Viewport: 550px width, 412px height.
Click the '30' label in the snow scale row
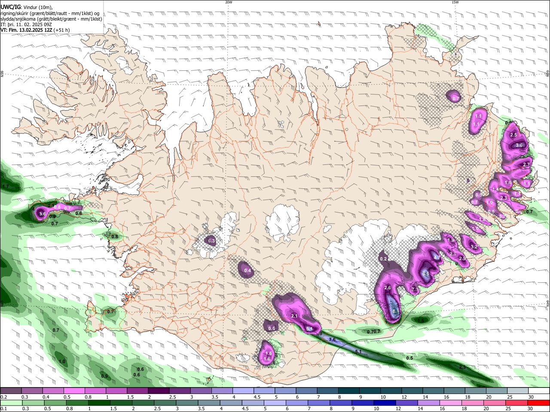point(531,397)
